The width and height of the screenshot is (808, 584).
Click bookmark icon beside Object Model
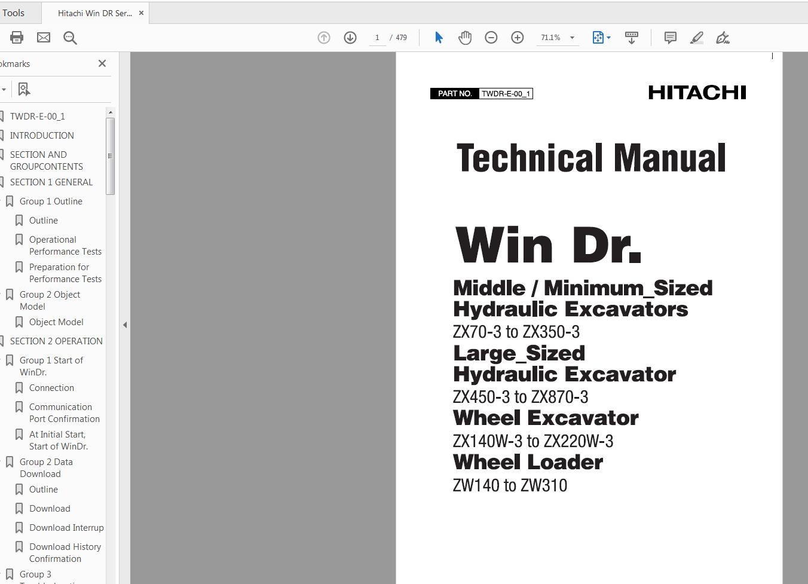click(x=19, y=322)
